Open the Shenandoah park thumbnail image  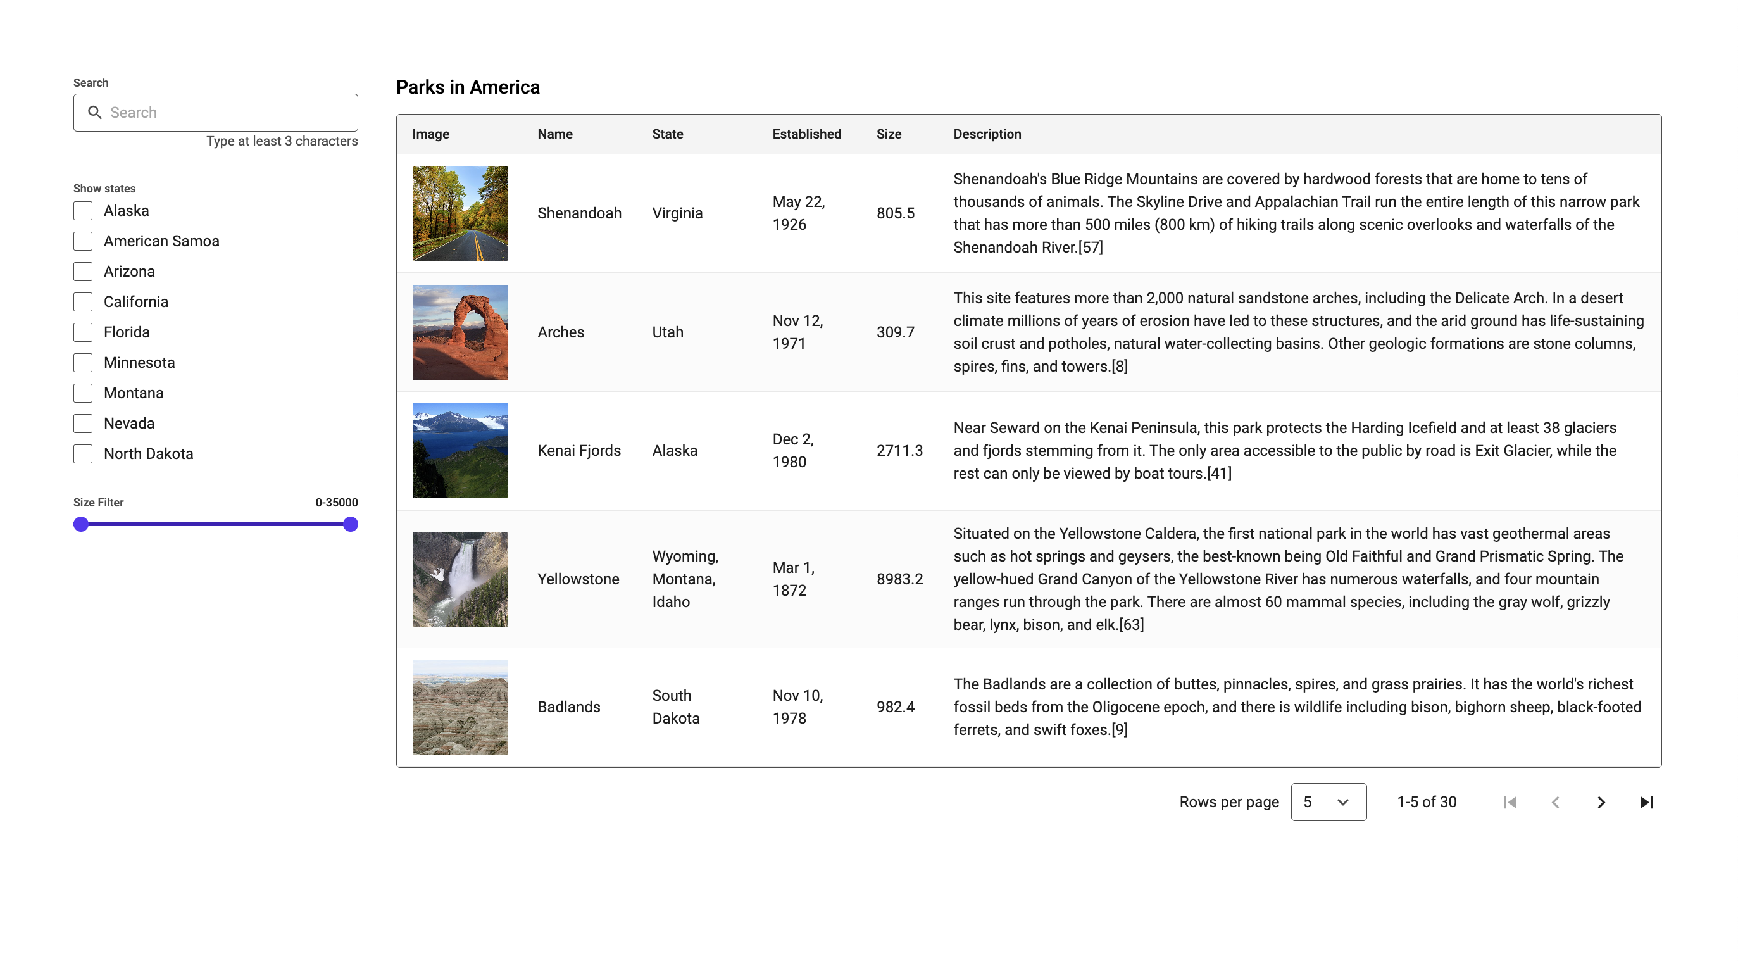[460, 213]
